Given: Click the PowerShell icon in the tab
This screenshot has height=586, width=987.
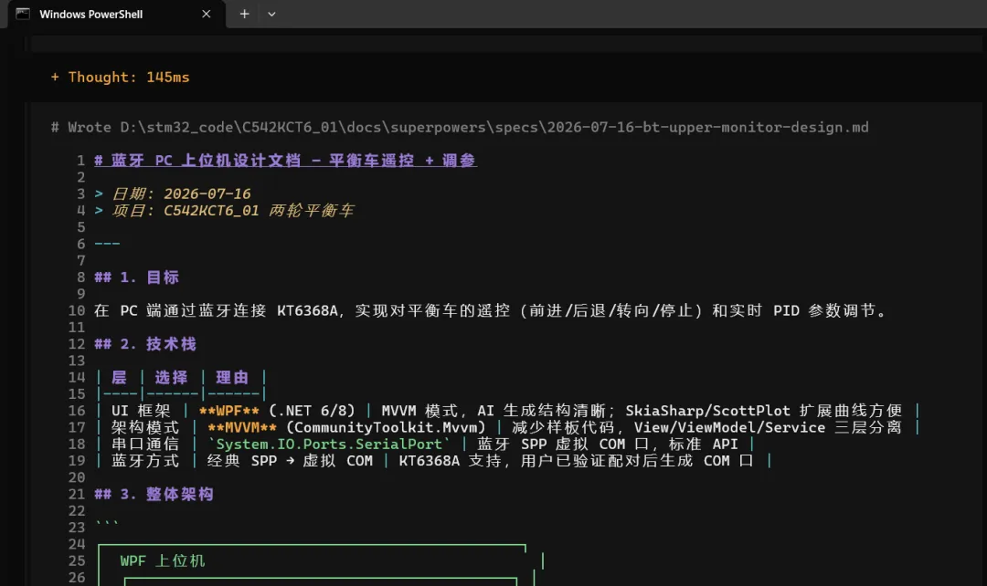Looking at the screenshot, I should [x=23, y=14].
